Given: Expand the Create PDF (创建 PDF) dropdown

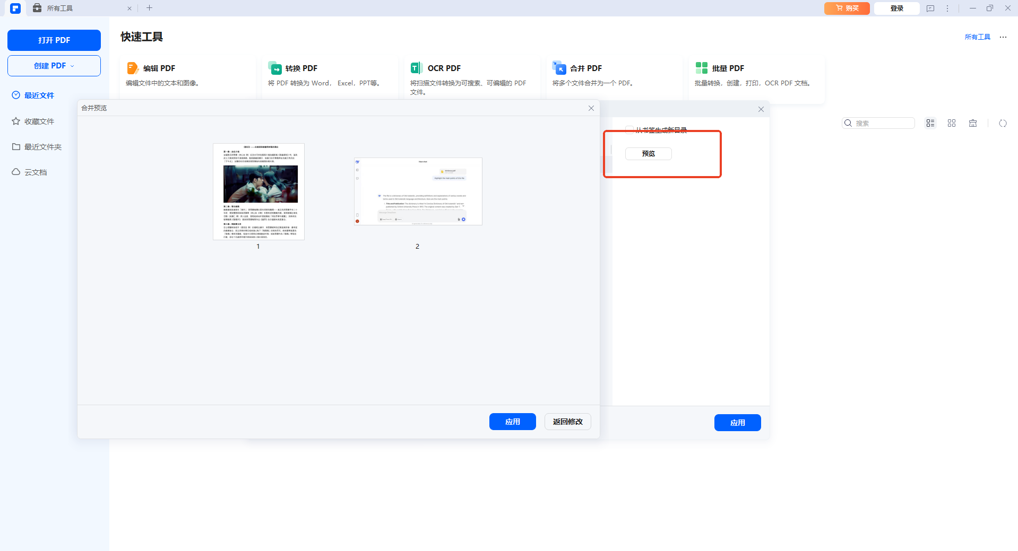Looking at the screenshot, I should coord(54,66).
